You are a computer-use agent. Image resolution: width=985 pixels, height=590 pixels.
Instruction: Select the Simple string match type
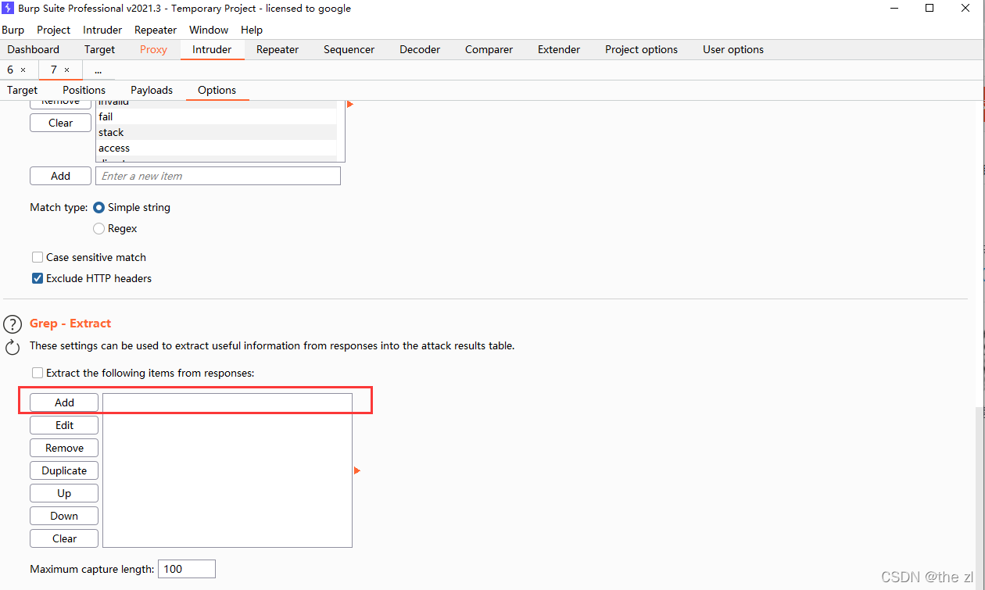point(99,208)
